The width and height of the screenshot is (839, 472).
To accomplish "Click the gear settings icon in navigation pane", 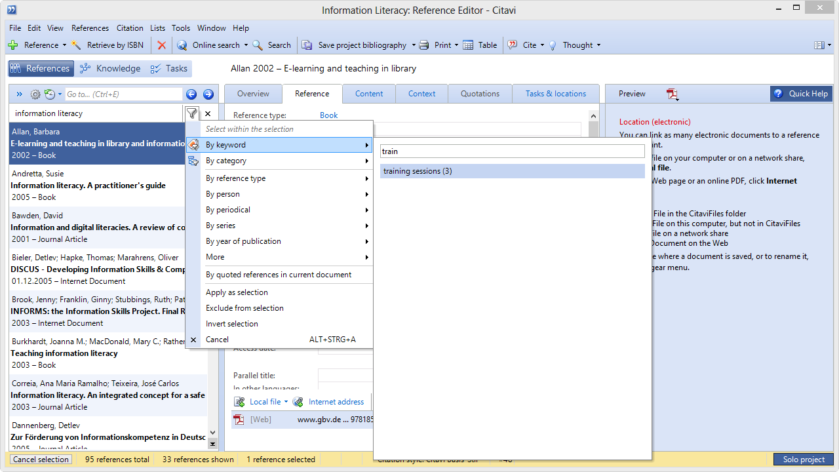I will point(35,94).
